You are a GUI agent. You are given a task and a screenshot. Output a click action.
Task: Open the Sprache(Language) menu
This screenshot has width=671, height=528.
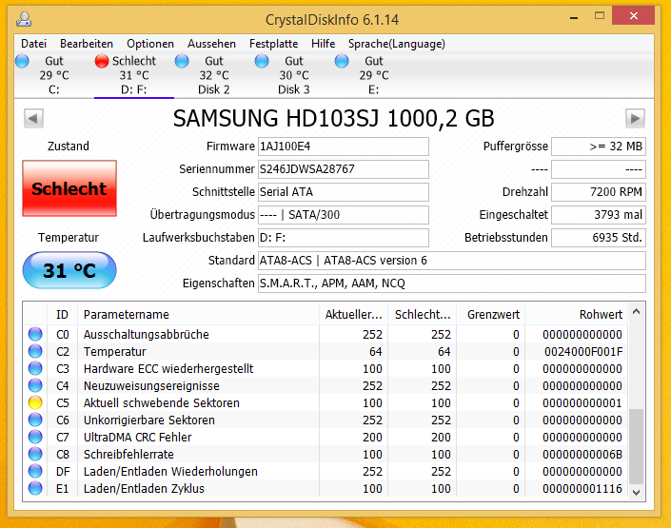397,44
